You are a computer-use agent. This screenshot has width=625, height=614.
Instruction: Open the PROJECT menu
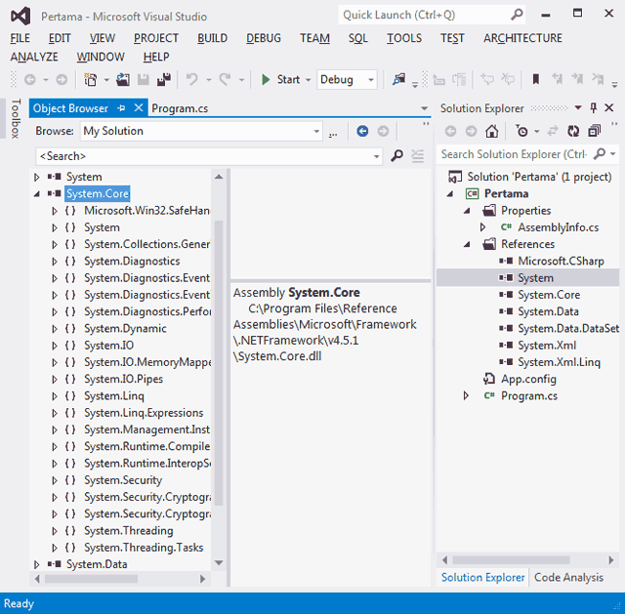tap(156, 38)
